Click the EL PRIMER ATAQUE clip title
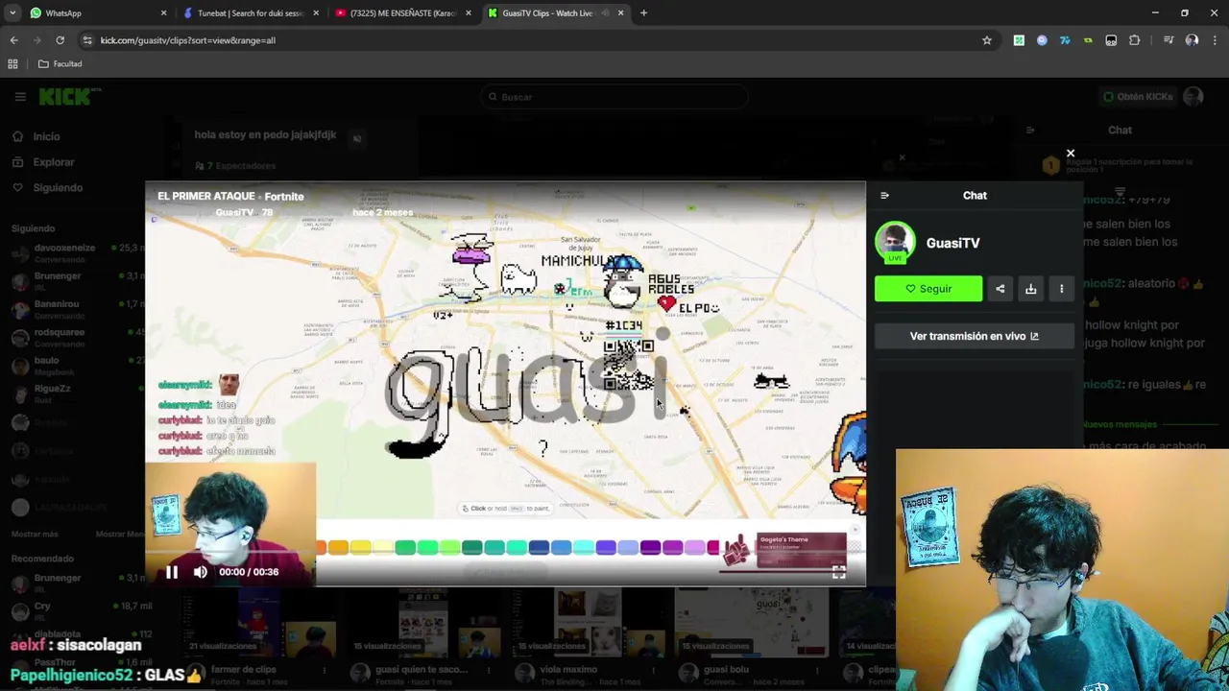The image size is (1229, 691). tap(205, 197)
